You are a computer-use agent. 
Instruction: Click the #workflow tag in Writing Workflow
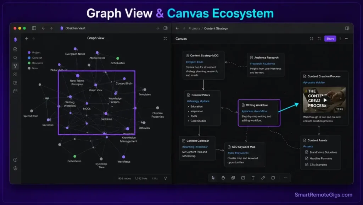click(x=261, y=111)
